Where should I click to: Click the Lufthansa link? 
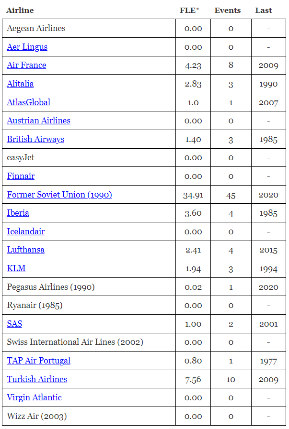coord(25,250)
